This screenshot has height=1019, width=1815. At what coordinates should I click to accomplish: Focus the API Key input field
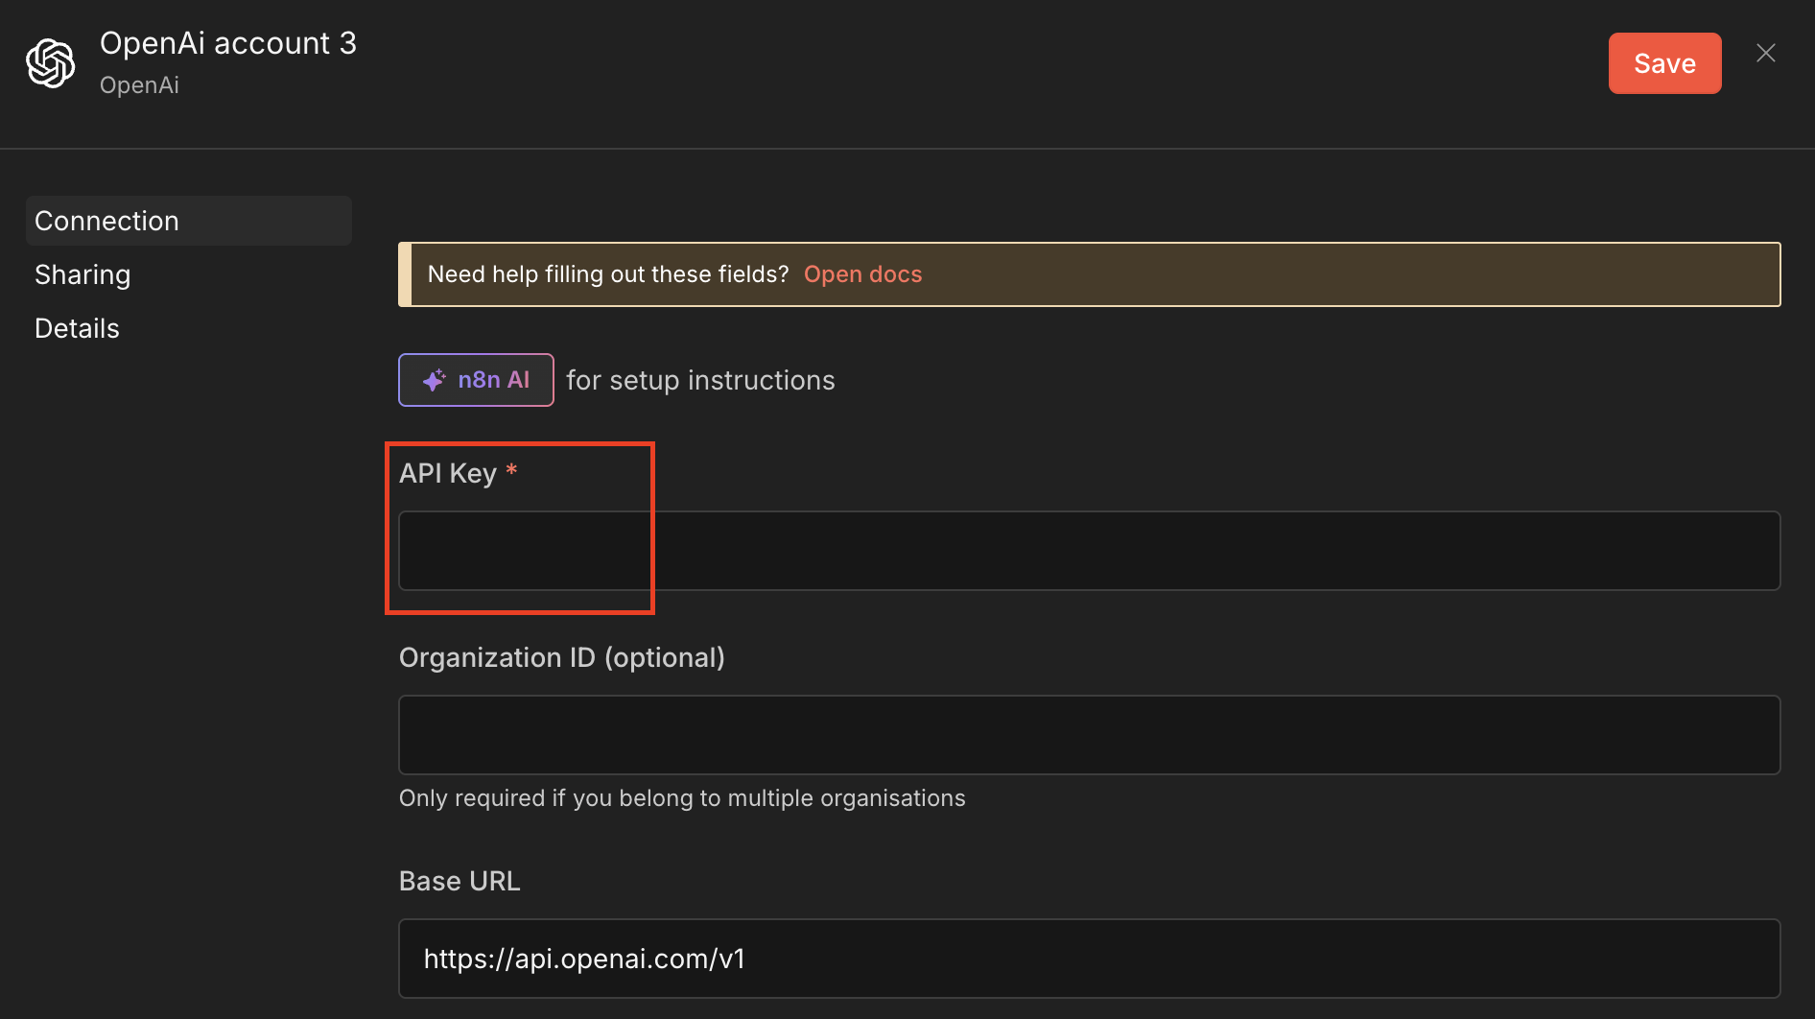pyautogui.click(x=1090, y=551)
